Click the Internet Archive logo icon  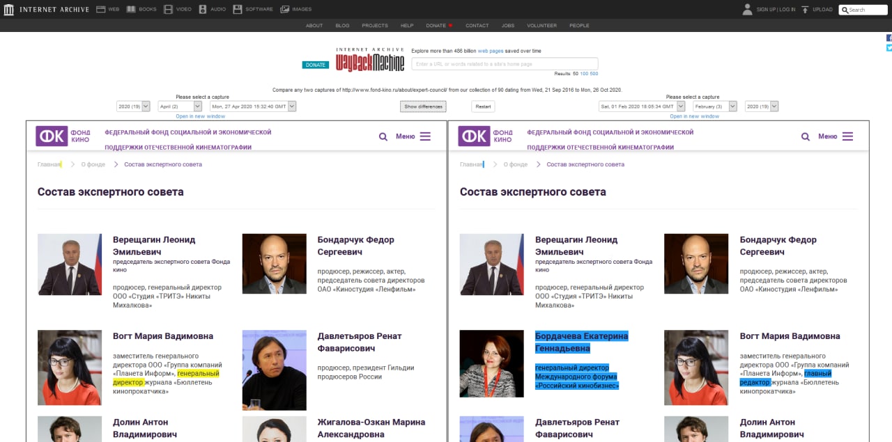click(8, 9)
